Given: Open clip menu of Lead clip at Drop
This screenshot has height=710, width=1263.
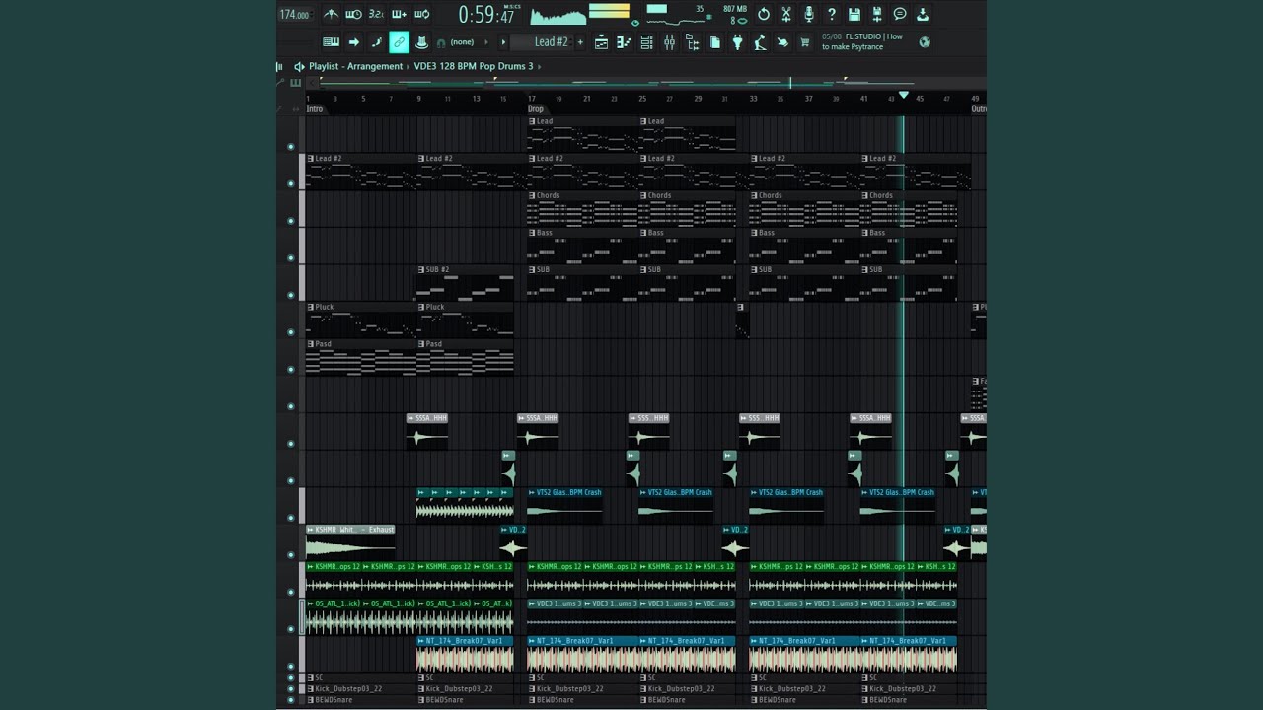Looking at the screenshot, I should (x=532, y=121).
